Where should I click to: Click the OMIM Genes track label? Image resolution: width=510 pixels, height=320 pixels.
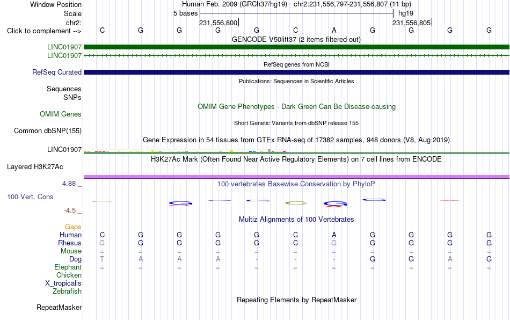60,114
